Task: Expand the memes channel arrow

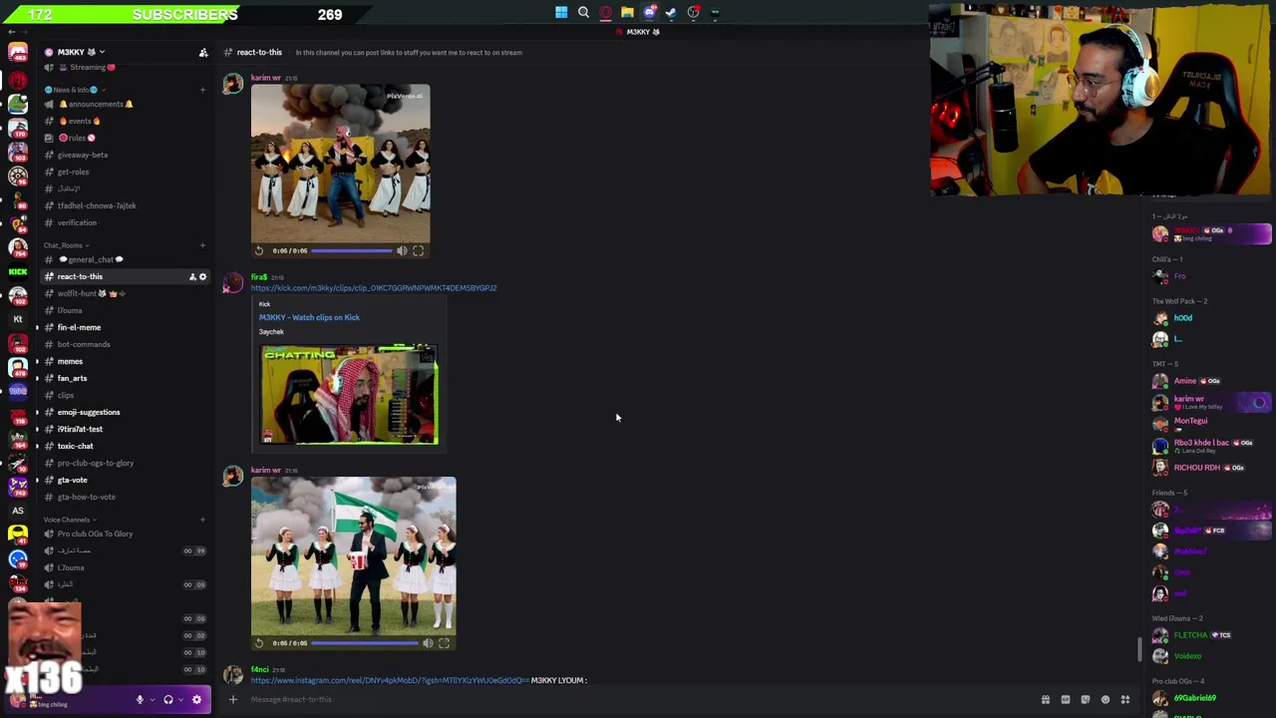Action: click(37, 361)
